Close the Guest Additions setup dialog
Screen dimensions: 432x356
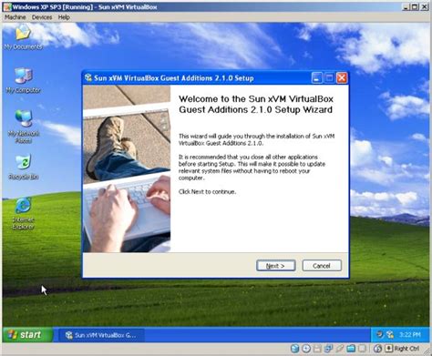pyautogui.click(x=342, y=78)
